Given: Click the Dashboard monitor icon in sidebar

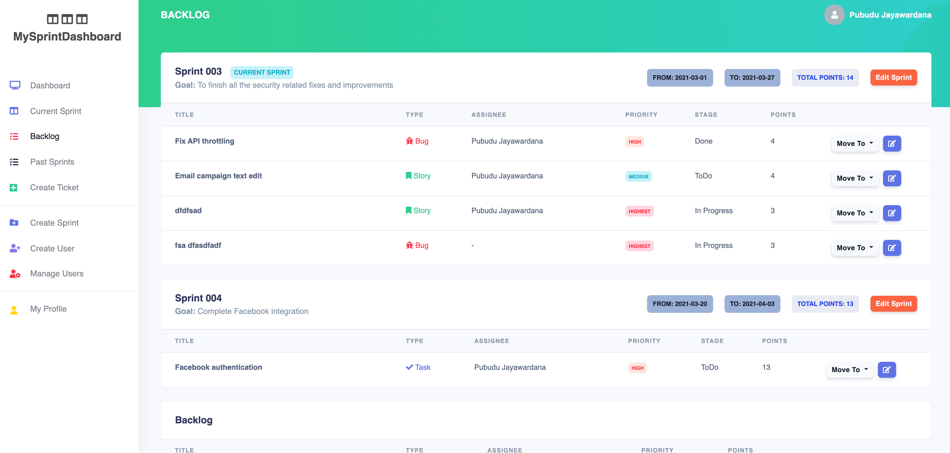Looking at the screenshot, I should [x=15, y=85].
